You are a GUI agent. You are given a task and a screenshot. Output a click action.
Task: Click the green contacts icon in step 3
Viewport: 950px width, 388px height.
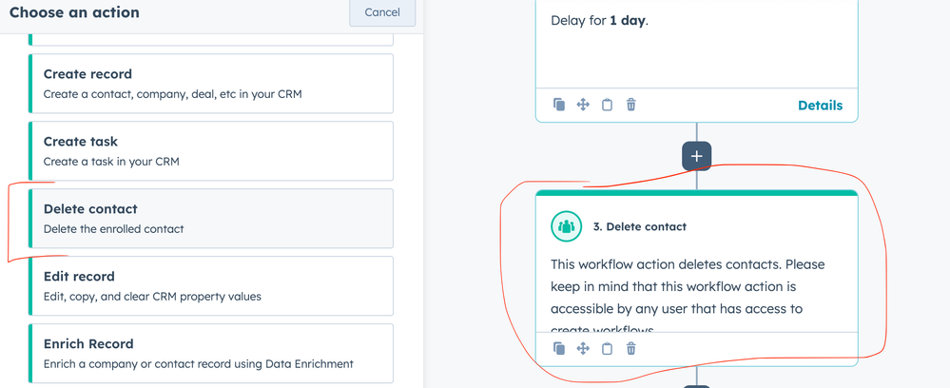coord(567,227)
